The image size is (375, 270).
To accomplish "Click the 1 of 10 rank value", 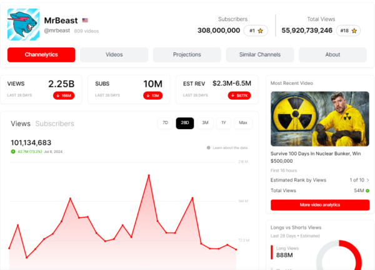I will [x=357, y=180].
